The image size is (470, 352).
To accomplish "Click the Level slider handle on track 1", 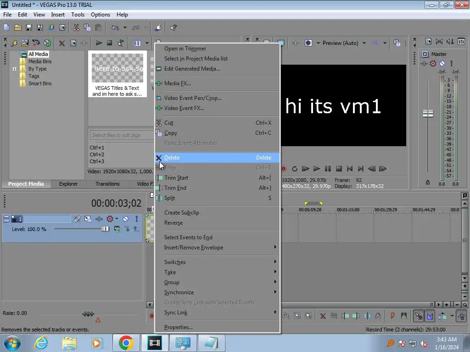I will 105,229.
